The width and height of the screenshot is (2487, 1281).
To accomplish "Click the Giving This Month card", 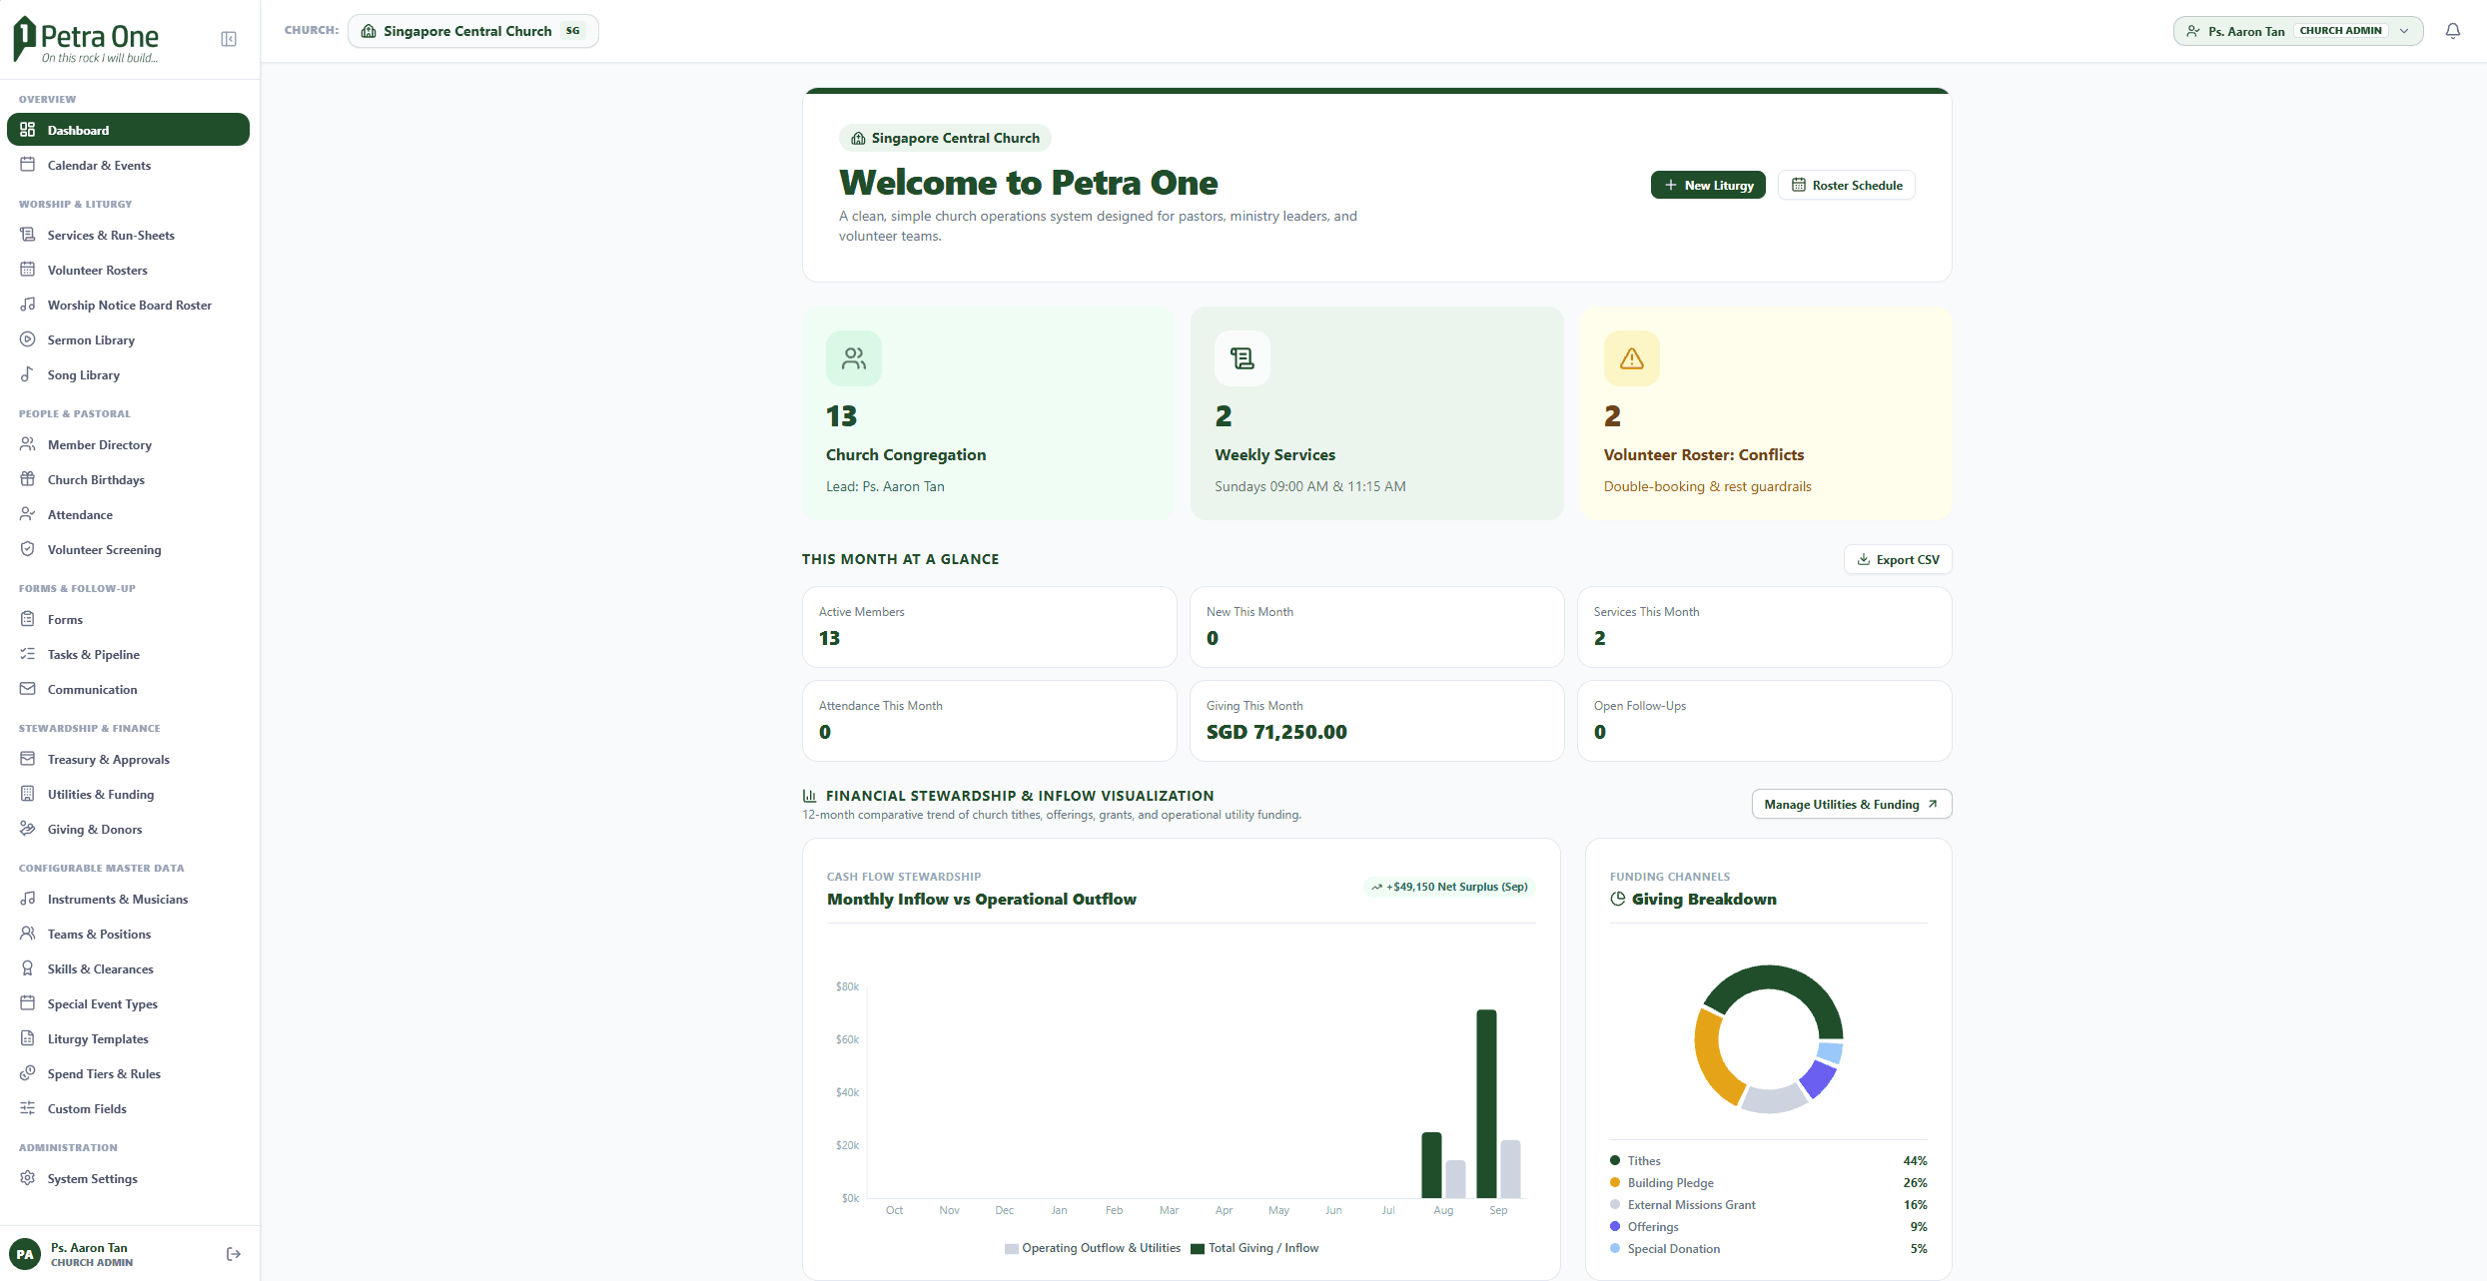I will coord(1376,721).
